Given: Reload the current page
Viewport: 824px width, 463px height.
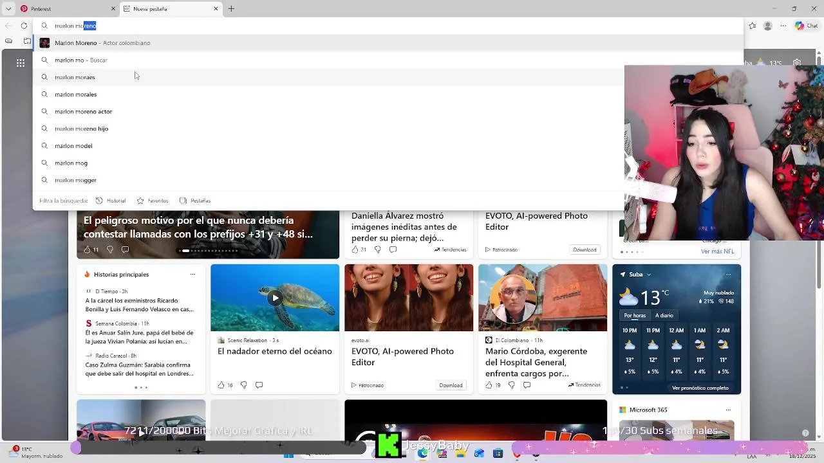Looking at the screenshot, I should [x=24, y=26].
